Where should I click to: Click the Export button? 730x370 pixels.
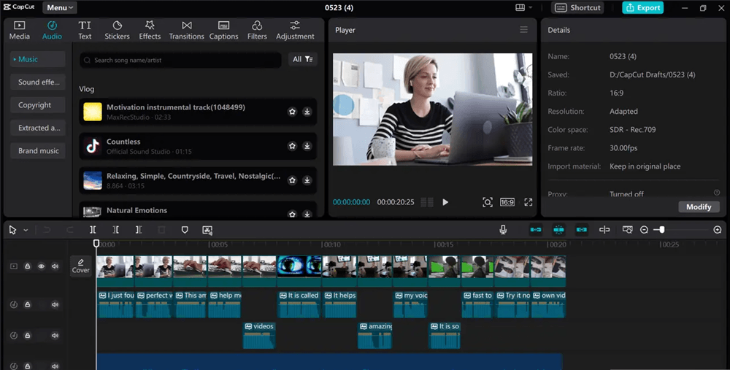click(x=642, y=7)
